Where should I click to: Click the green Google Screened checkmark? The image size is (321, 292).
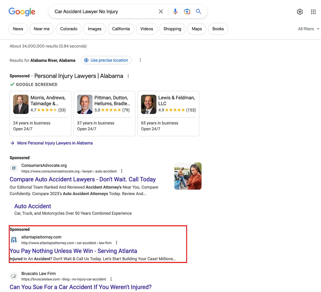pos(12,84)
